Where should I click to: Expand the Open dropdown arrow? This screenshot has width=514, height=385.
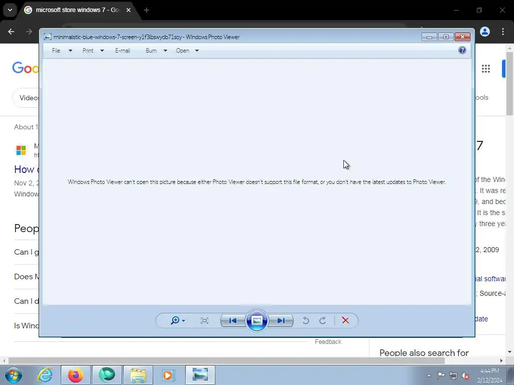pos(197,51)
